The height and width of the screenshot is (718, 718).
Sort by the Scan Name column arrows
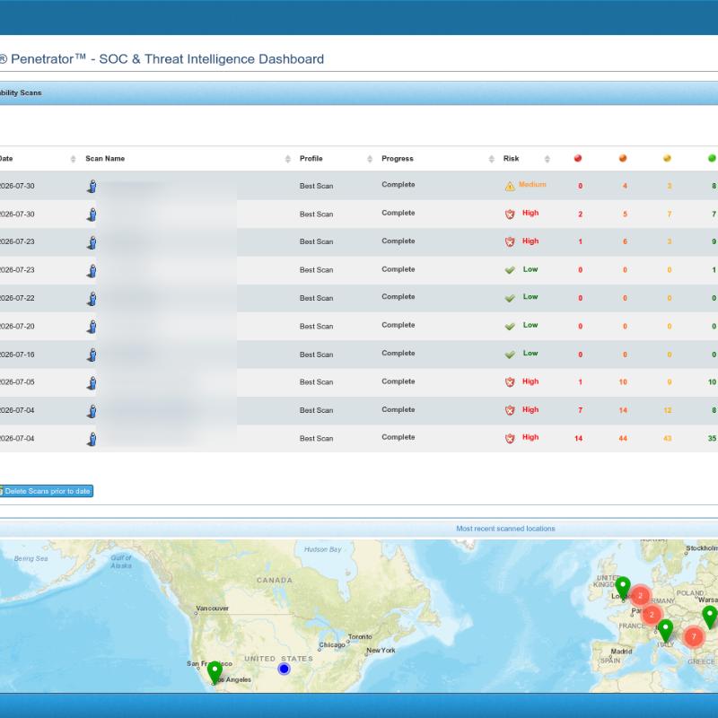pyautogui.click(x=287, y=159)
